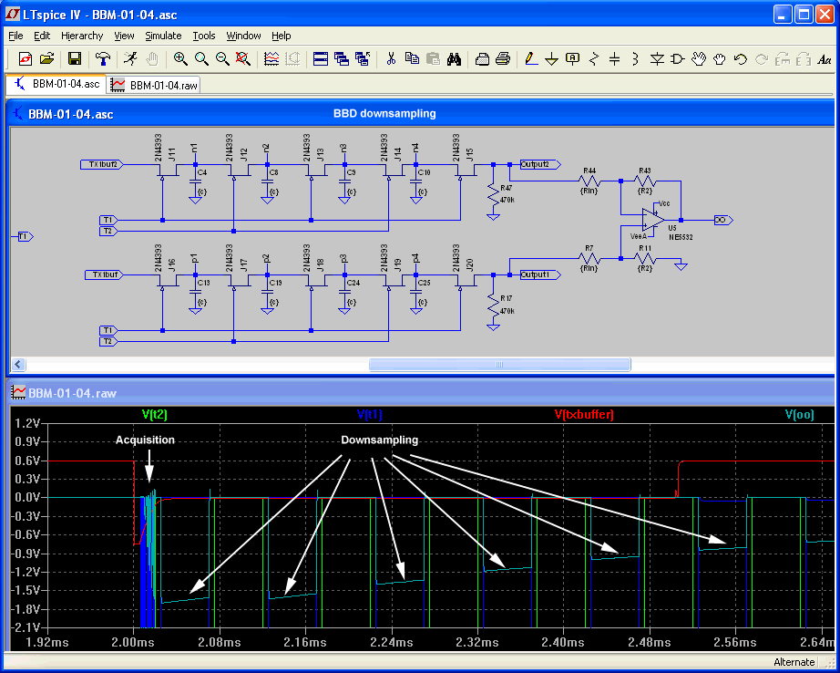Image resolution: width=840 pixels, height=673 pixels.
Task: Click the V(txbuffer) trace label
Action: (585, 415)
